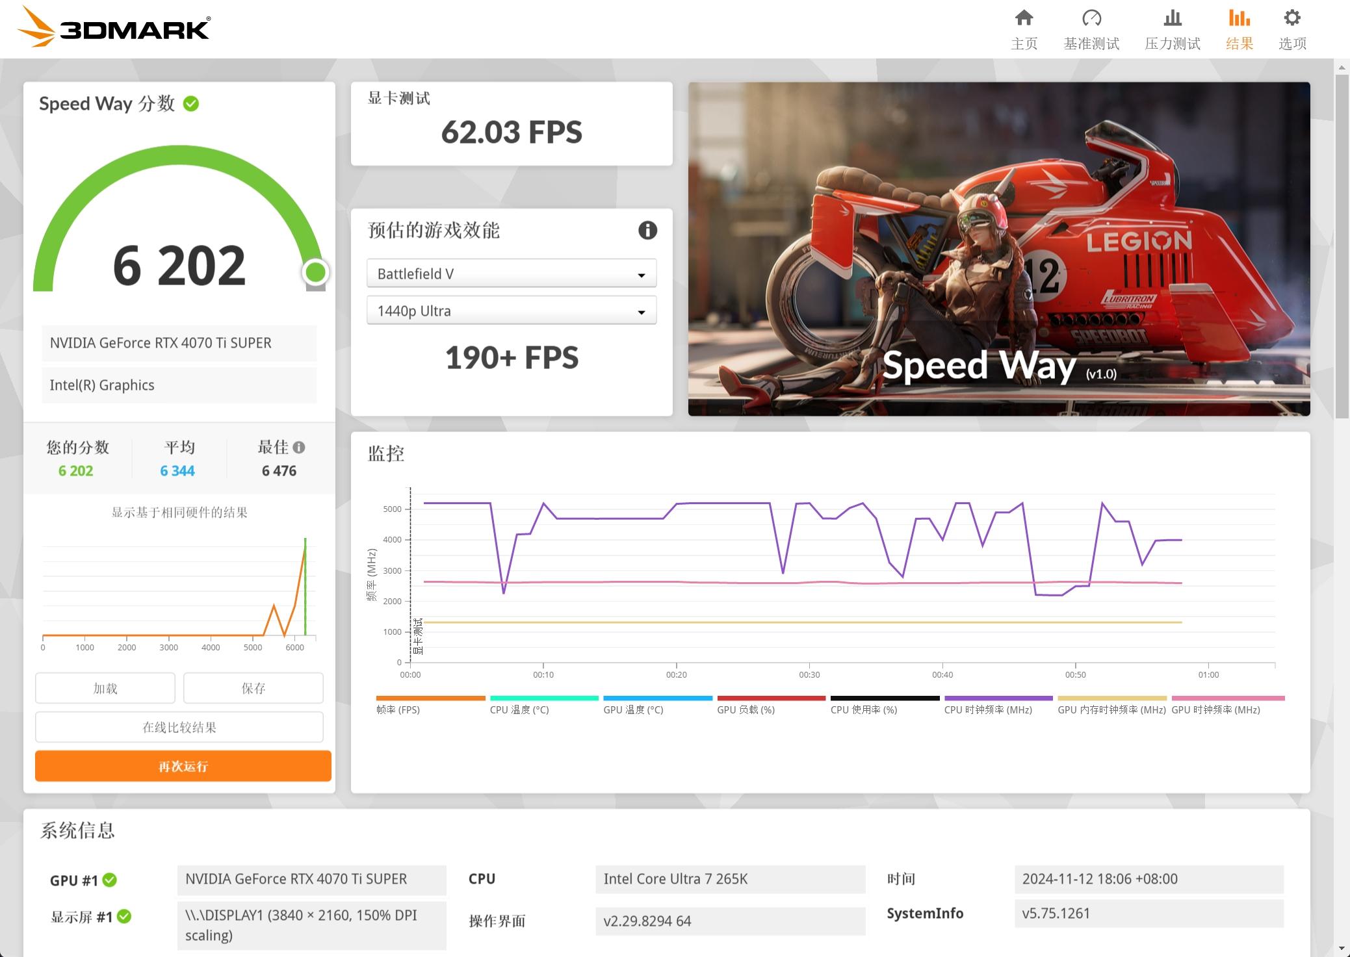The height and width of the screenshot is (957, 1350).
Task: Click frame rate (FPS) orange legend swatch
Action: 430,698
